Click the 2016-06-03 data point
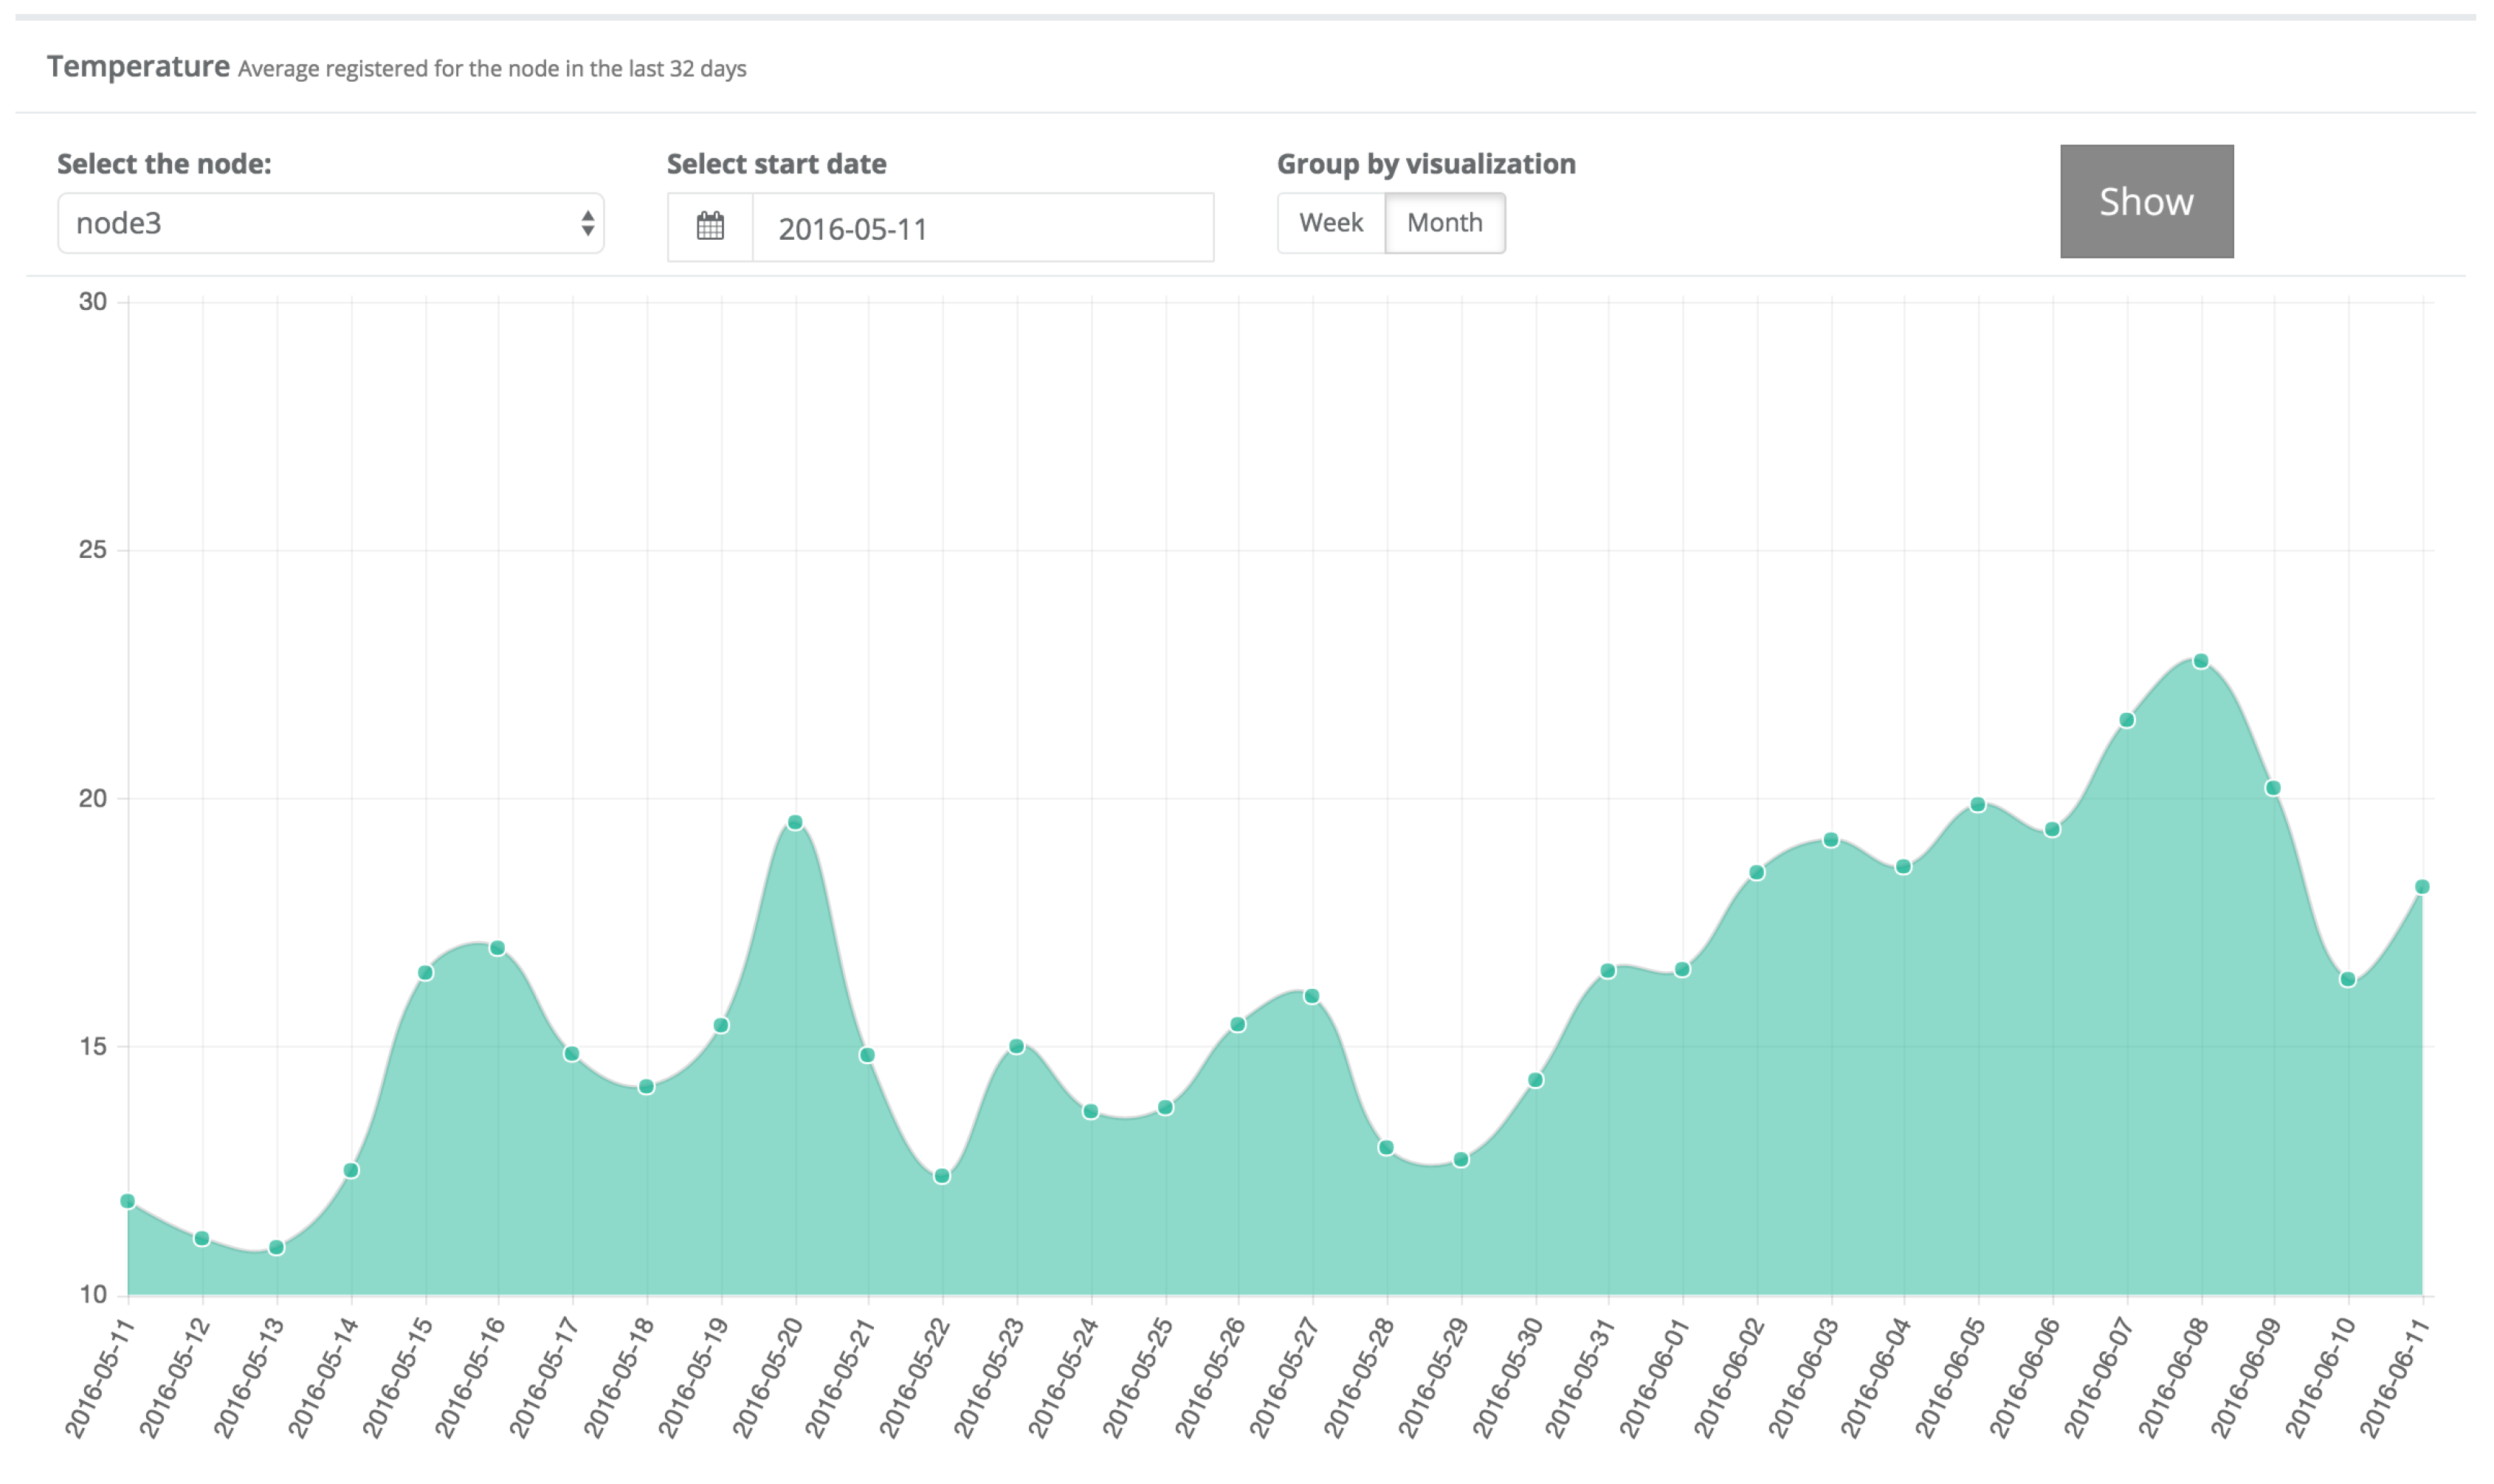The image size is (2494, 1484). (x=1831, y=840)
